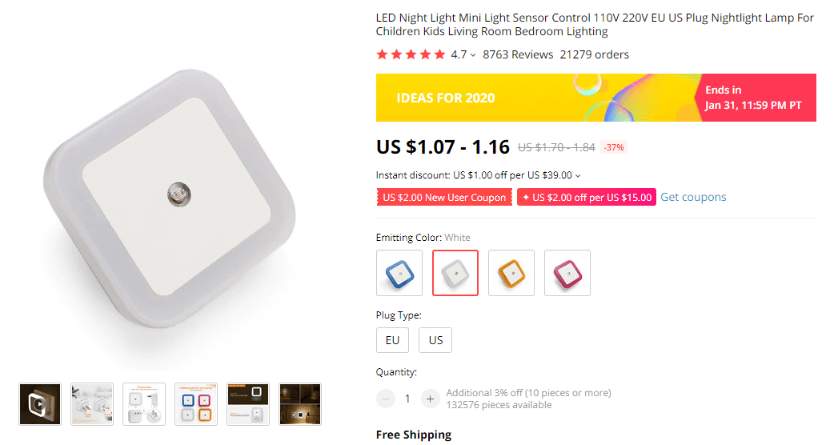The image size is (838, 445).
Task: Select the pink emitting color variant
Action: pos(567,273)
